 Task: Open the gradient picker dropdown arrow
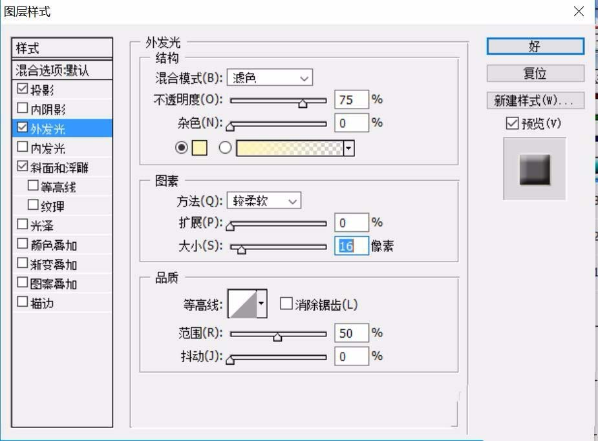(x=348, y=148)
